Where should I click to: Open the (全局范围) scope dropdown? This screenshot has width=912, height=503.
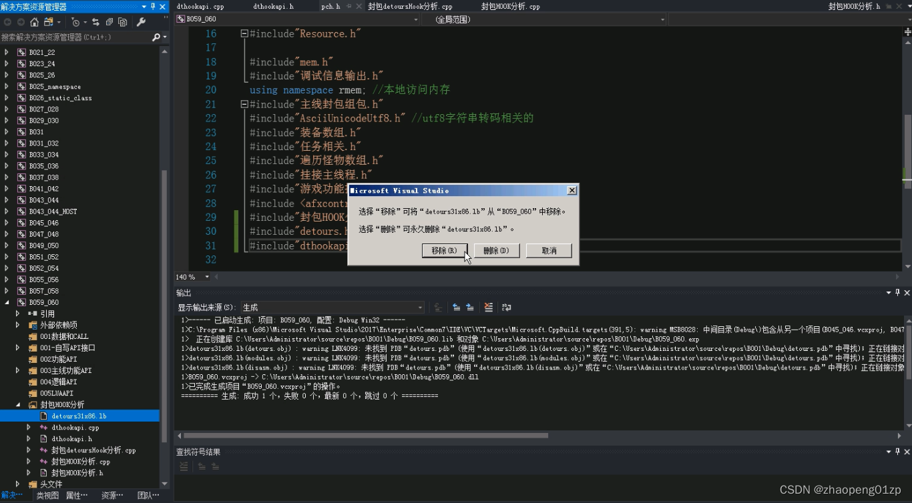click(x=545, y=19)
